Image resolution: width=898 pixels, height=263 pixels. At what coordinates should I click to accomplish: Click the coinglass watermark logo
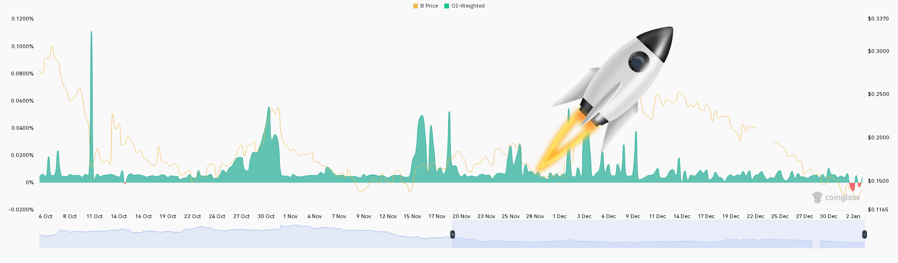pos(836,197)
